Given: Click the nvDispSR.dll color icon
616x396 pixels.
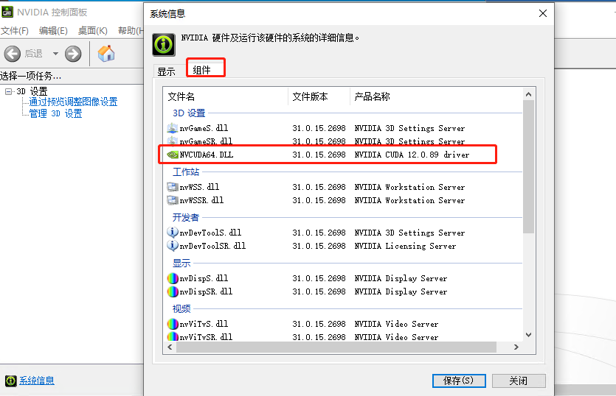Looking at the screenshot, I should tap(173, 291).
